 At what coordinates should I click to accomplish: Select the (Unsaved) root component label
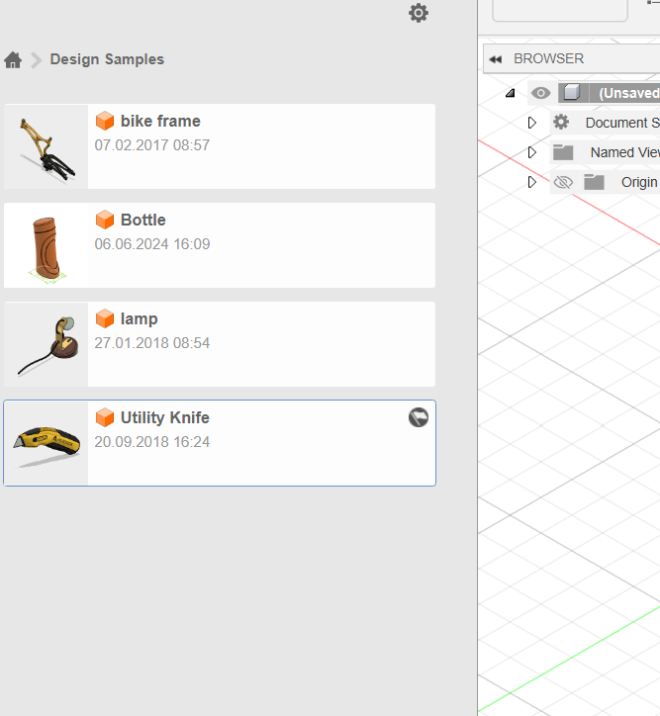629,93
